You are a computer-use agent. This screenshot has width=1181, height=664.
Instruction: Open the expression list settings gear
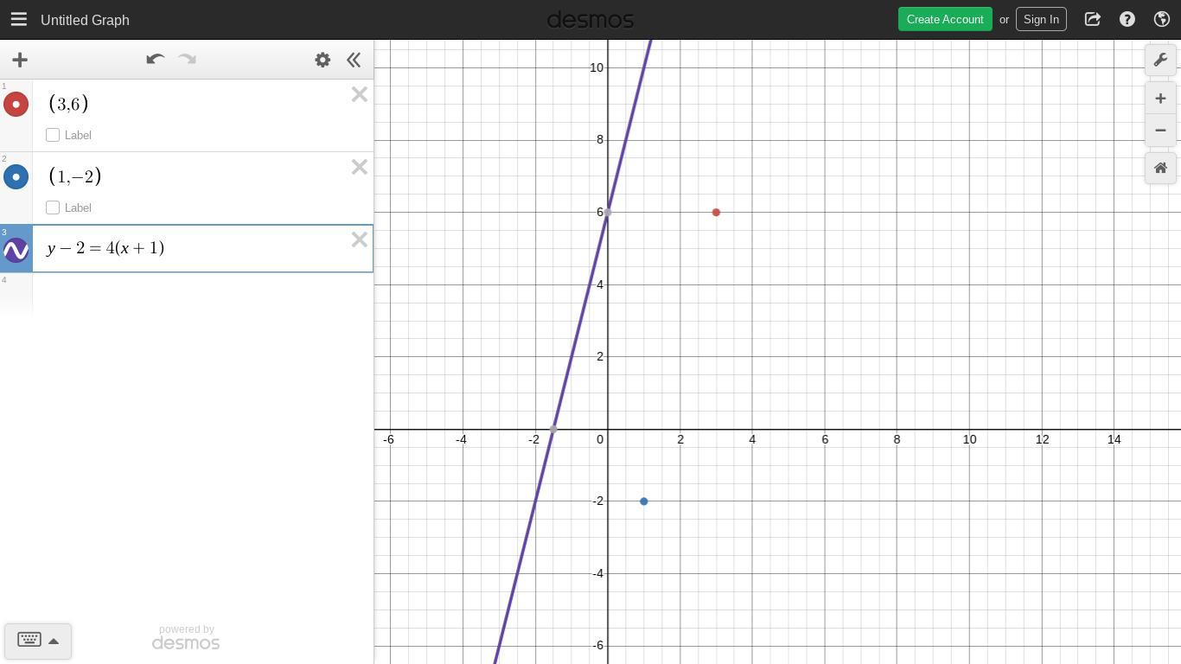point(322,60)
